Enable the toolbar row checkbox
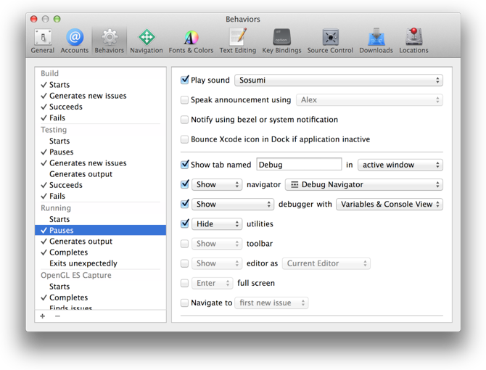The width and height of the screenshot is (486, 370). coord(185,244)
